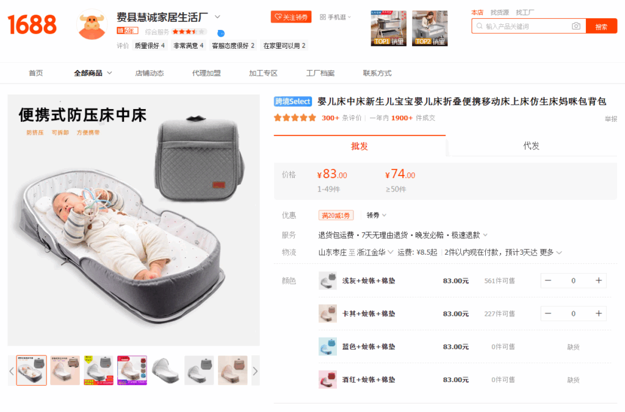Click the 关注领券 follow button
This screenshot has height=412, width=625.
click(x=291, y=17)
